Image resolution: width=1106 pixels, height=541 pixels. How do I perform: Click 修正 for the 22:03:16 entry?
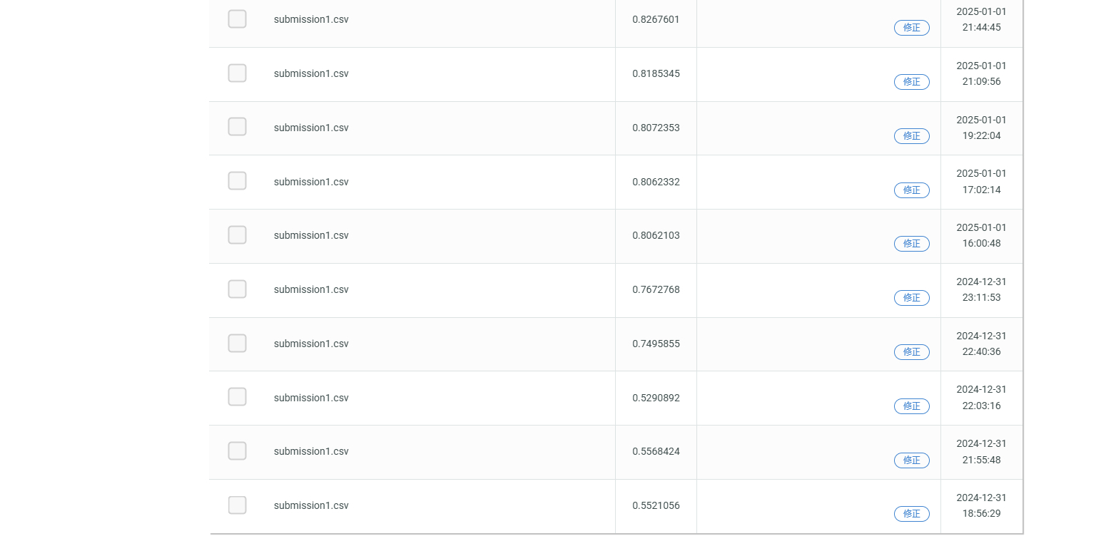click(x=911, y=406)
